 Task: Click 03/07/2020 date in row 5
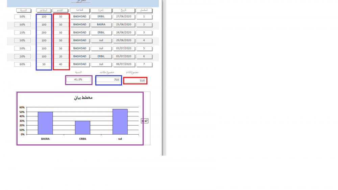point(124,48)
